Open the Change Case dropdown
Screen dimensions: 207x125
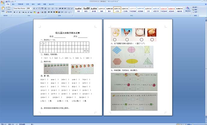(x=31, y=12)
